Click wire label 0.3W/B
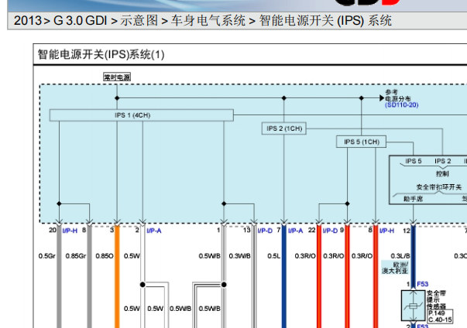 (x=240, y=256)
